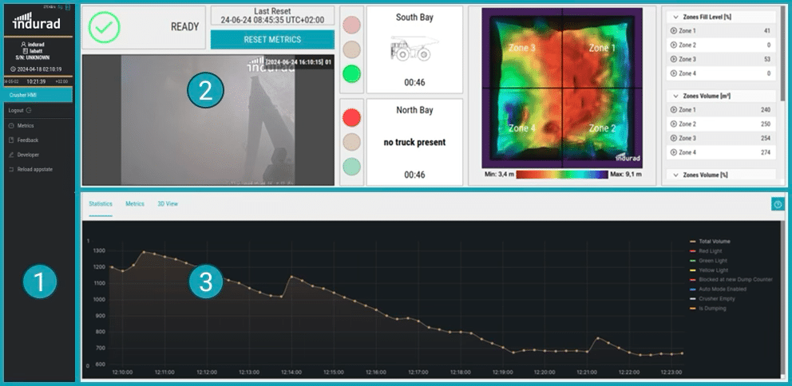Click the teal help button above the chart
Screen dimensions: 792x386
point(778,204)
